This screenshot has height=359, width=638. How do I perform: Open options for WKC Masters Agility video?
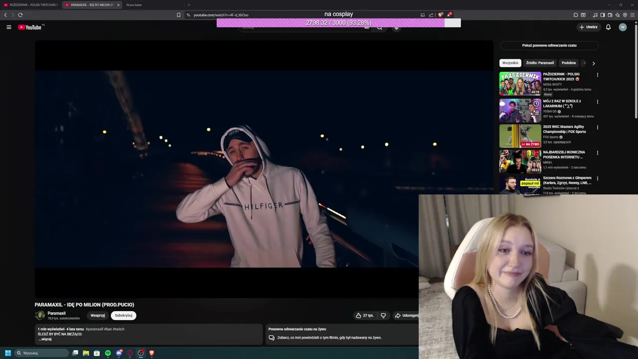(x=598, y=127)
